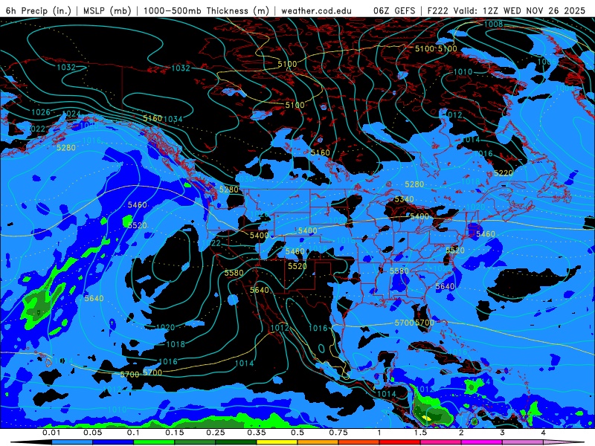This screenshot has height=446, width=595.
Task: Click the 4 color scale label
Action: (x=544, y=433)
